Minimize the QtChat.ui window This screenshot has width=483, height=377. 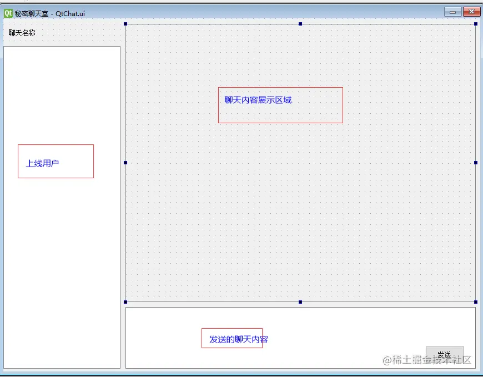[453, 12]
